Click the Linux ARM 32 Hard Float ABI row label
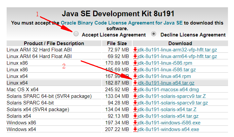Viewport: 234px width, 137px height. pyautogui.click(x=39, y=50)
